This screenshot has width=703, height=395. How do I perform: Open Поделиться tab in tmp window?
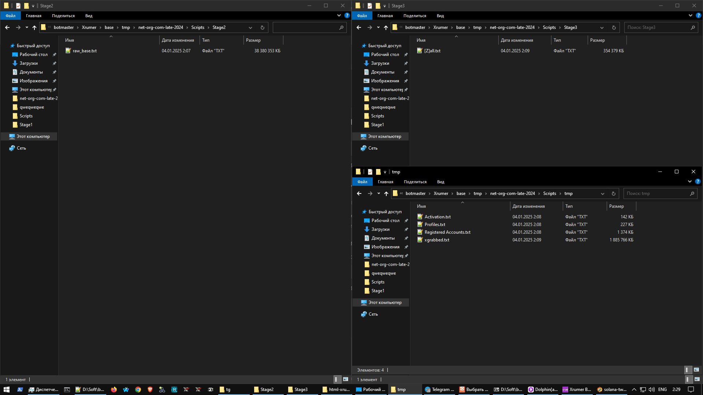[x=415, y=182]
